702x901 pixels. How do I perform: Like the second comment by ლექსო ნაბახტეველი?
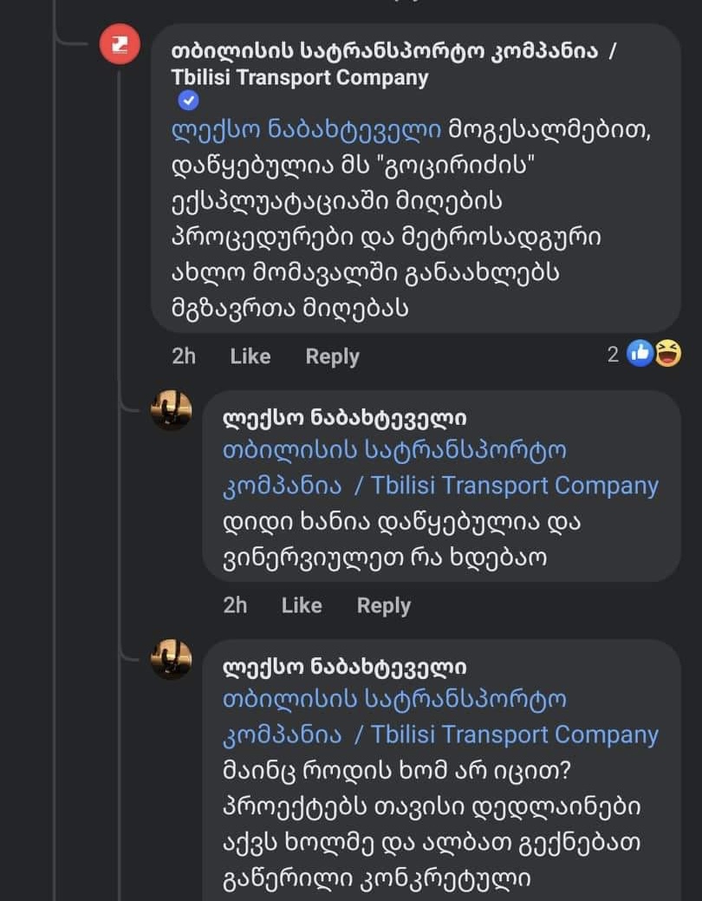[301, 605]
